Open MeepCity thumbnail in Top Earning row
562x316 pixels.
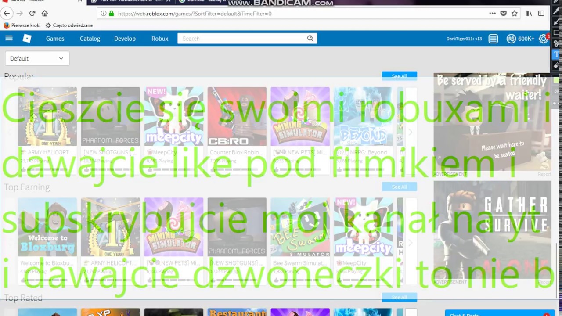[364, 227]
